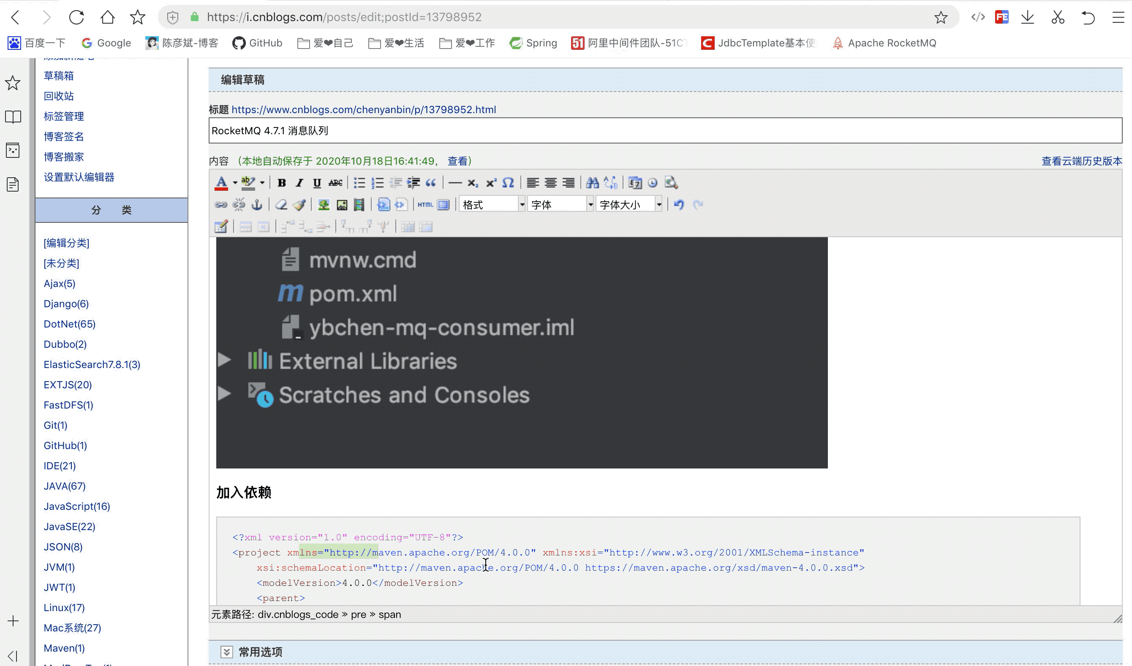The width and height of the screenshot is (1132, 666).
Task: Open HTML source editor button
Action: point(425,205)
